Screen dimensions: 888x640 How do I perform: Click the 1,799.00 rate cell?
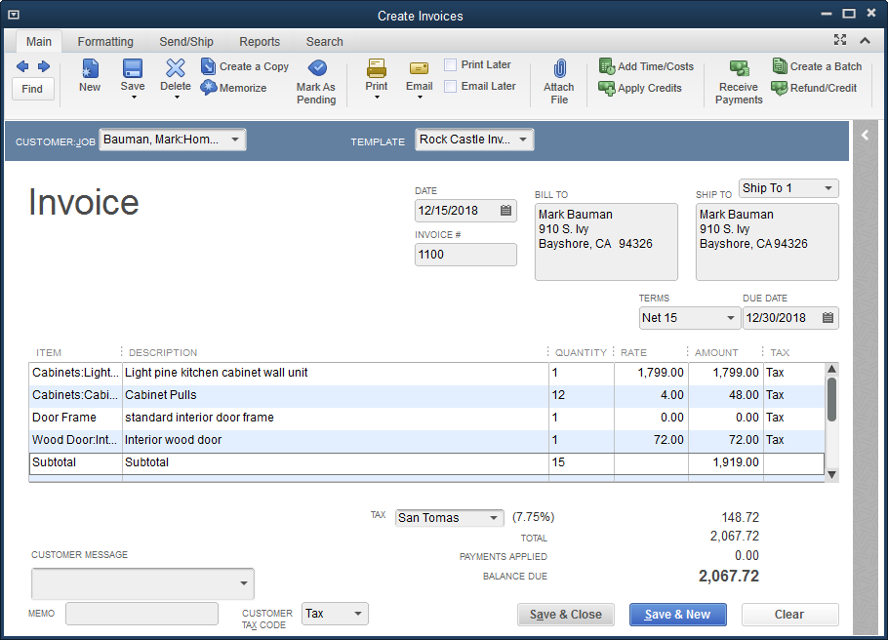(651, 373)
